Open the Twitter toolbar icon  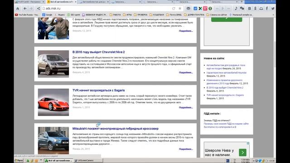click(x=273, y=9)
